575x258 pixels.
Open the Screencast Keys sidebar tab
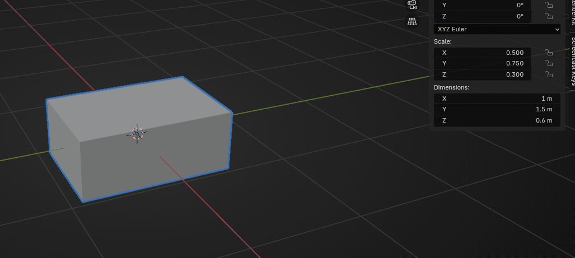coord(572,62)
